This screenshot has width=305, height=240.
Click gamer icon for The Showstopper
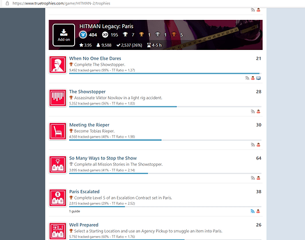tap(258, 111)
